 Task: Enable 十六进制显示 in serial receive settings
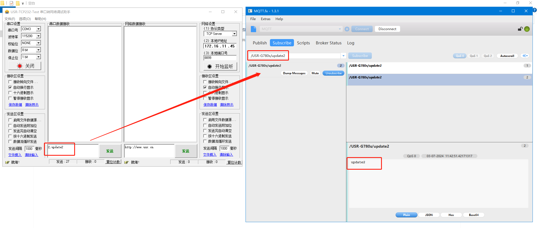pyautogui.click(x=10, y=93)
